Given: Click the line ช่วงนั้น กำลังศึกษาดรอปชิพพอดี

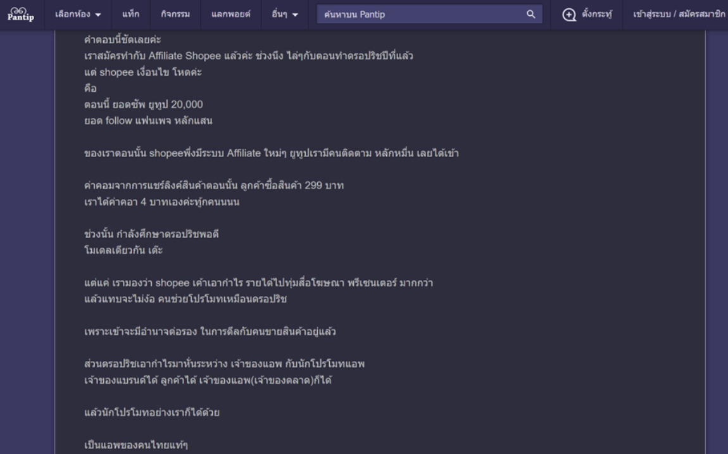Looking at the screenshot, I should click(151, 234).
